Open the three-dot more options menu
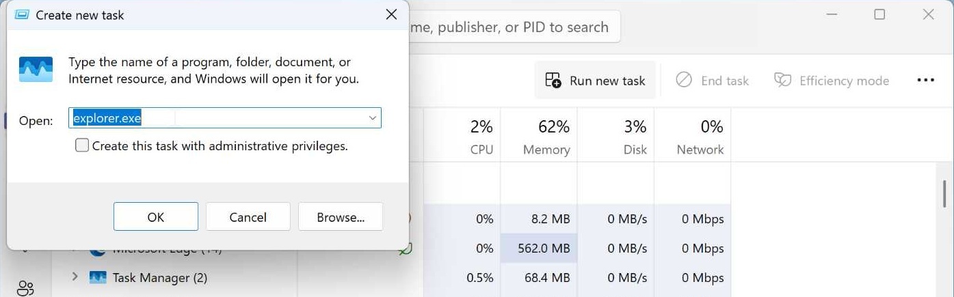 pos(925,81)
